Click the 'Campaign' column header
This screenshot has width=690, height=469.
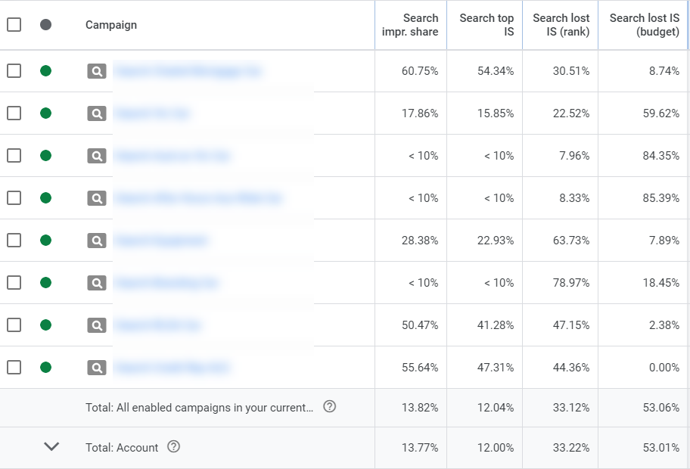click(x=110, y=25)
